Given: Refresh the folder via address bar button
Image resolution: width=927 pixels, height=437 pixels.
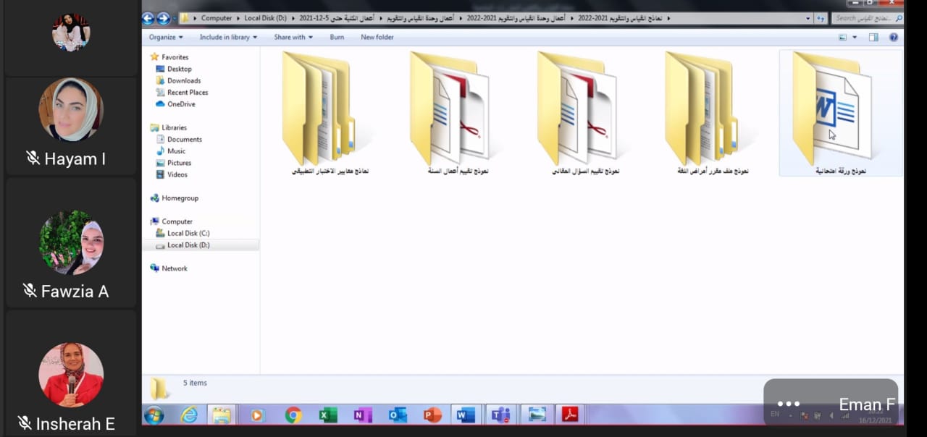Looking at the screenshot, I should pyautogui.click(x=821, y=18).
